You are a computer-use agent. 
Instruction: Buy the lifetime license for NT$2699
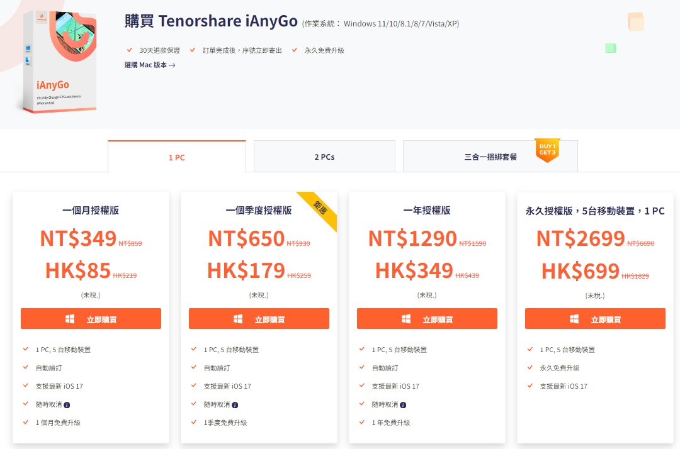click(x=595, y=319)
